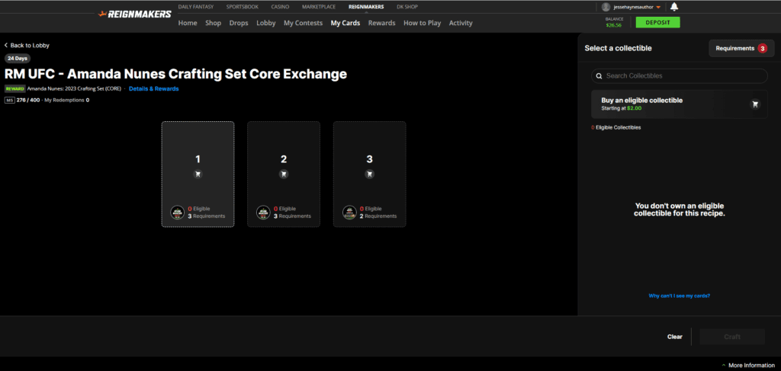Click the green Deposit button
Screen dimensions: 781x371
pyautogui.click(x=657, y=22)
